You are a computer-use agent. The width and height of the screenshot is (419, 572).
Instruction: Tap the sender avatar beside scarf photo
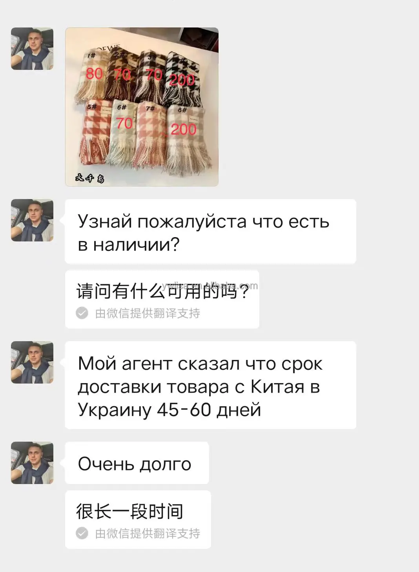(x=32, y=49)
